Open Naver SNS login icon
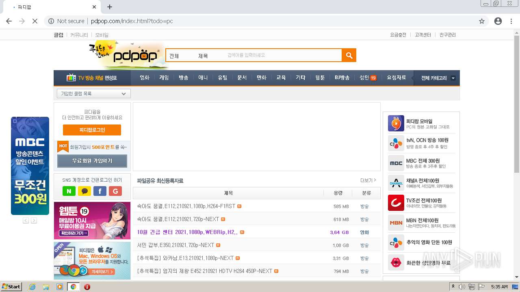 click(x=69, y=191)
